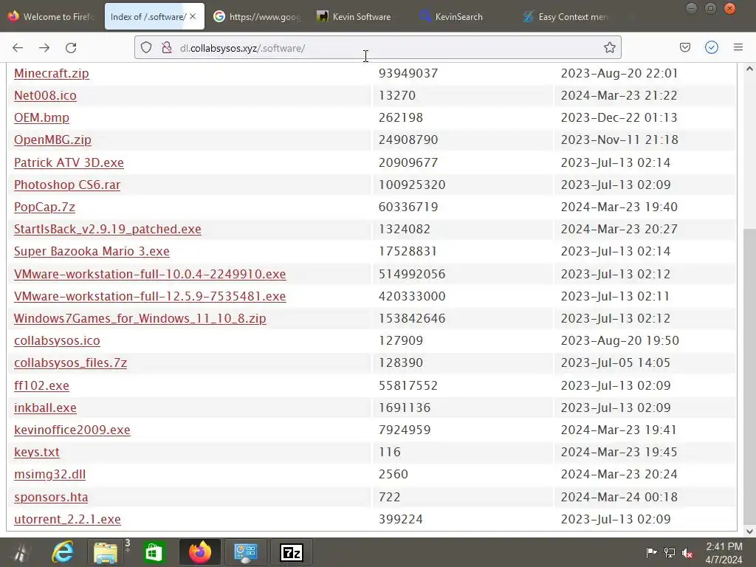Reload the current page
The height and width of the screenshot is (567, 756).
pyautogui.click(x=71, y=48)
